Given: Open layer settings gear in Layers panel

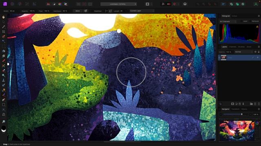Looking at the screenshot, I should point(255,52).
